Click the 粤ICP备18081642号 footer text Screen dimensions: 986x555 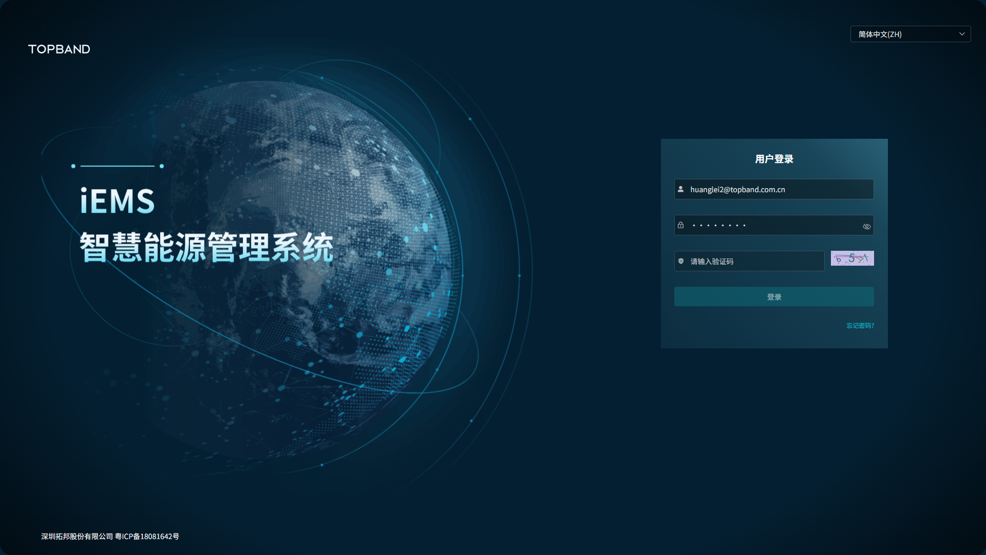pyautogui.click(x=147, y=536)
